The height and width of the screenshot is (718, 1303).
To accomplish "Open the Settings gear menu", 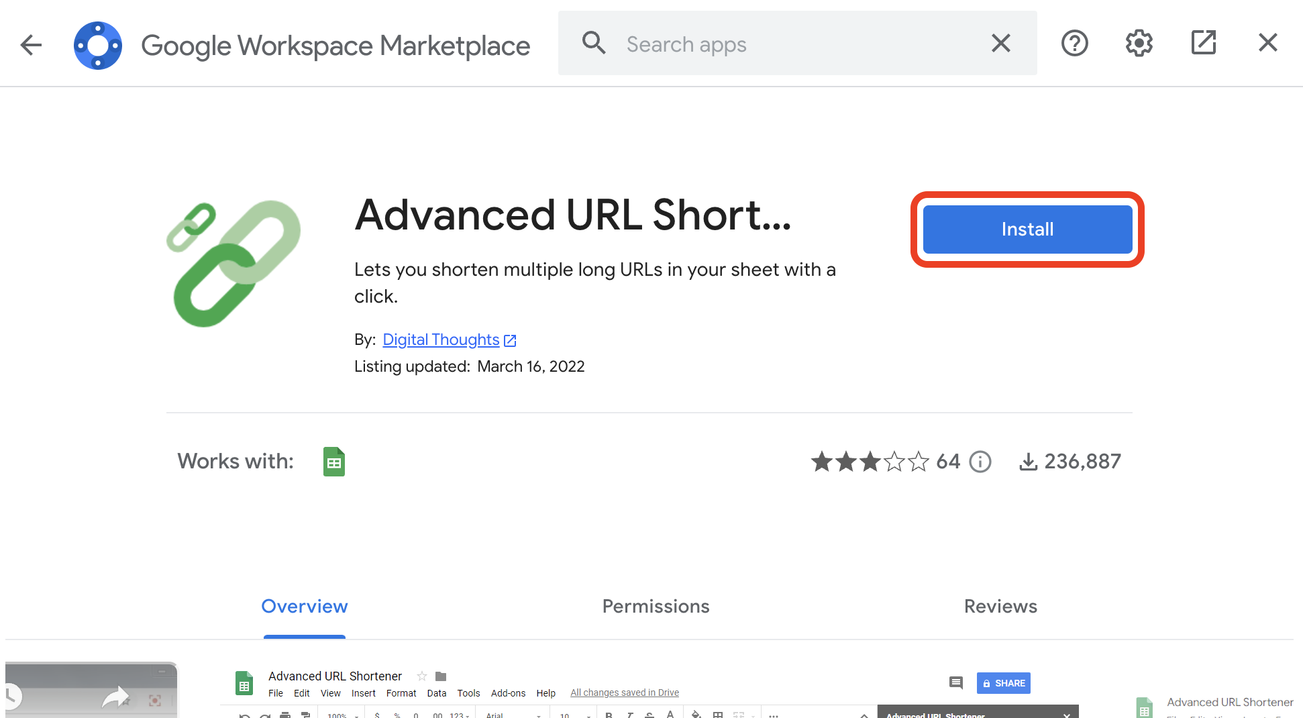I will [1139, 44].
